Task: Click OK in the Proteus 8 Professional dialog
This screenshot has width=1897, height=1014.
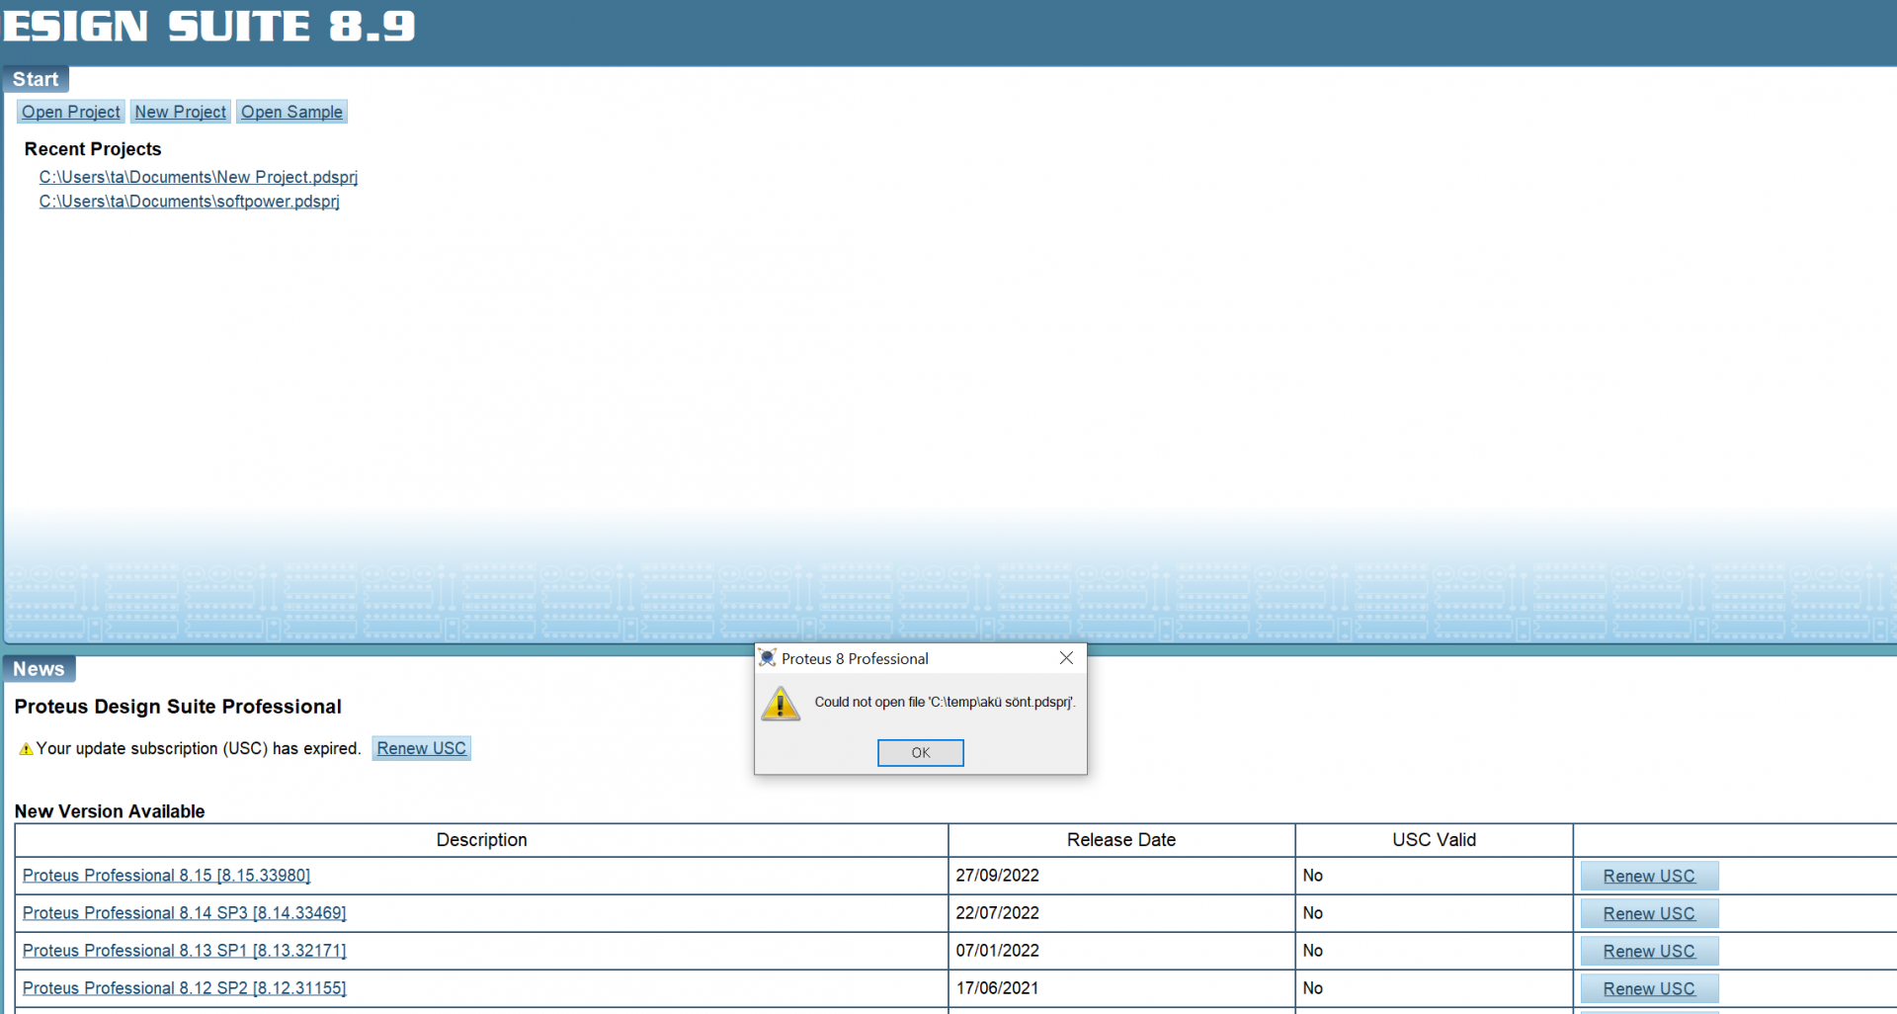Action: [920, 752]
